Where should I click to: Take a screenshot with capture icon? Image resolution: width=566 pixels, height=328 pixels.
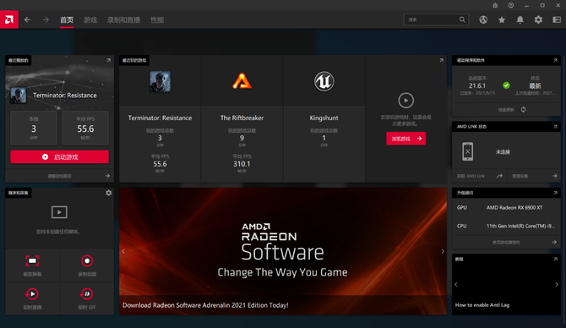tap(32, 261)
